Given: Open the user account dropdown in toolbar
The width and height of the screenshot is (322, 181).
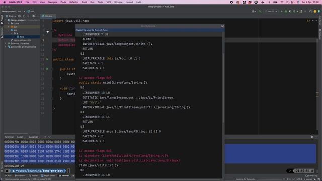Looking at the screenshot, I should [253, 11].
